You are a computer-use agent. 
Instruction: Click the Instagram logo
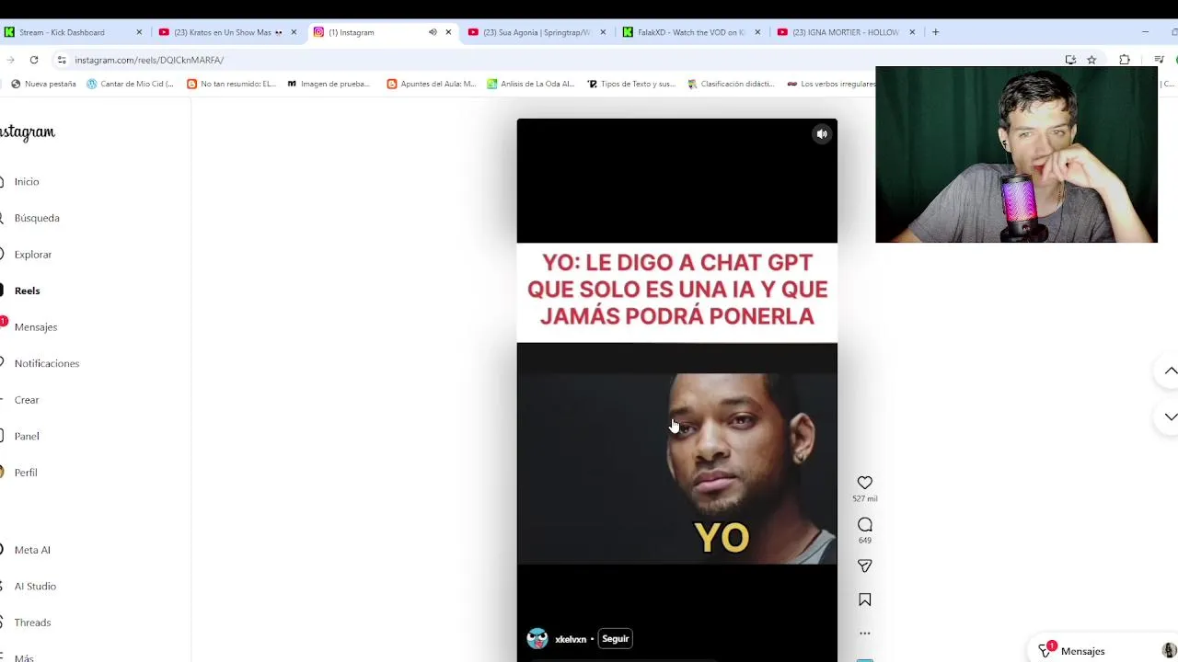(28, 132)
